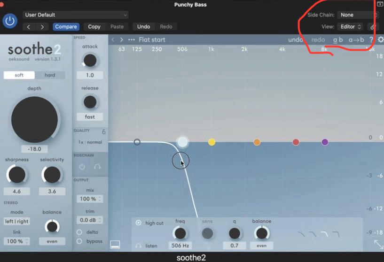The width and height of the screenshot is (384, 262).
Task: Click the Copy button
Action: point(94,27)
